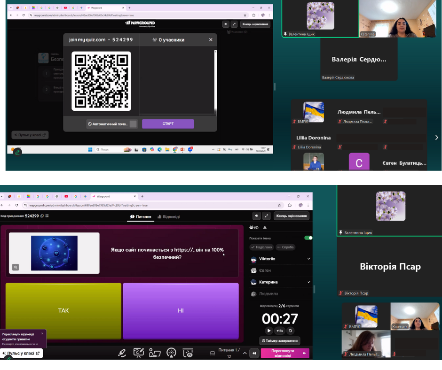Switch to the 'Відповіді' tab
442x370 pixels.
point(168,216)
